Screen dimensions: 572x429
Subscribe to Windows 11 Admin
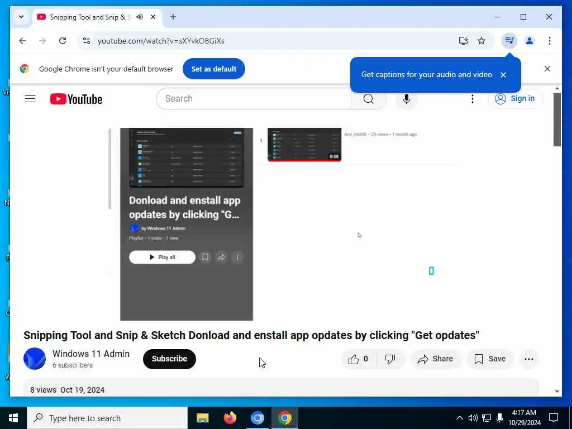point(169,359)
